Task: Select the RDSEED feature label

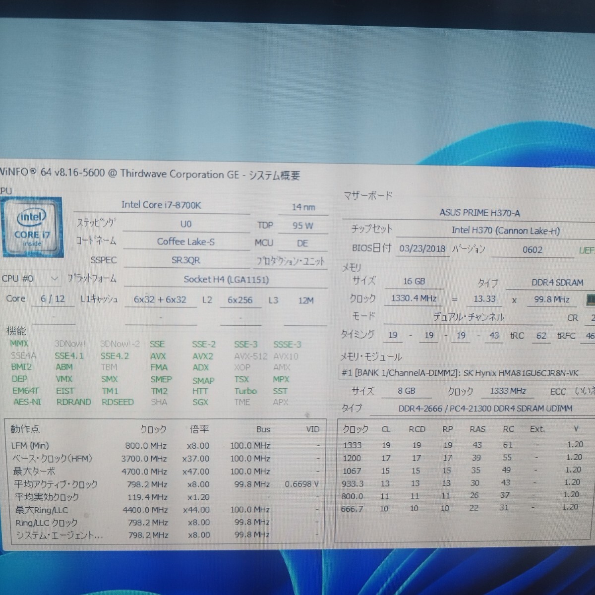Action: 118,402
